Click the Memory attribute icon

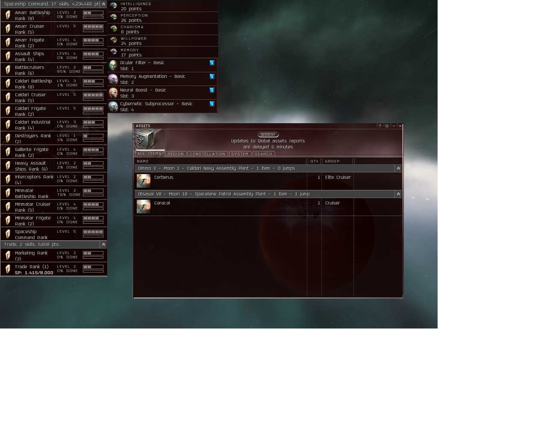(x=114, y=52)
